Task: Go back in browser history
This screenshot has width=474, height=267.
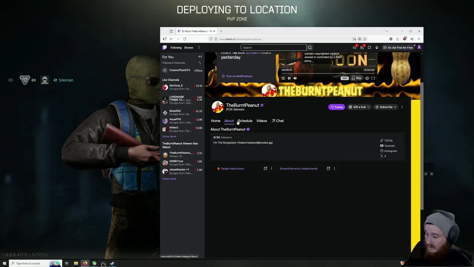Action: 171,39
